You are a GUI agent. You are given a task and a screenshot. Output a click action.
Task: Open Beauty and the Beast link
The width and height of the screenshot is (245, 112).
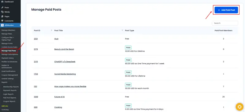(64, 49)
